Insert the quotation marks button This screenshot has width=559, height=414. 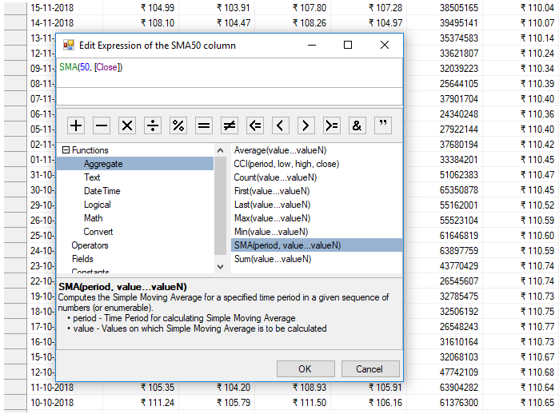(383, 125)
